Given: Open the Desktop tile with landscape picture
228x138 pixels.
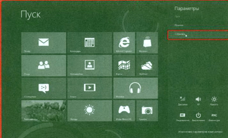Looking at the screenshot, I should pos(43,111).
